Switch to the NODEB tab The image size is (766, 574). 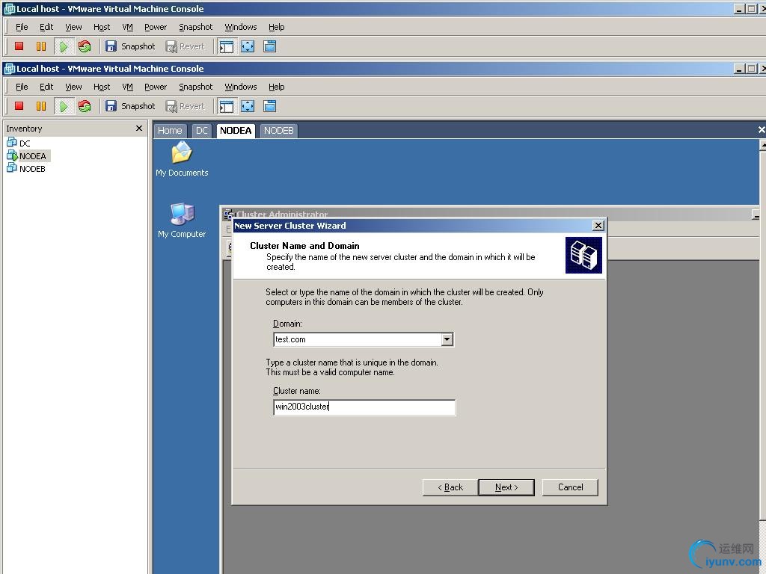click(x=278, y=130)
